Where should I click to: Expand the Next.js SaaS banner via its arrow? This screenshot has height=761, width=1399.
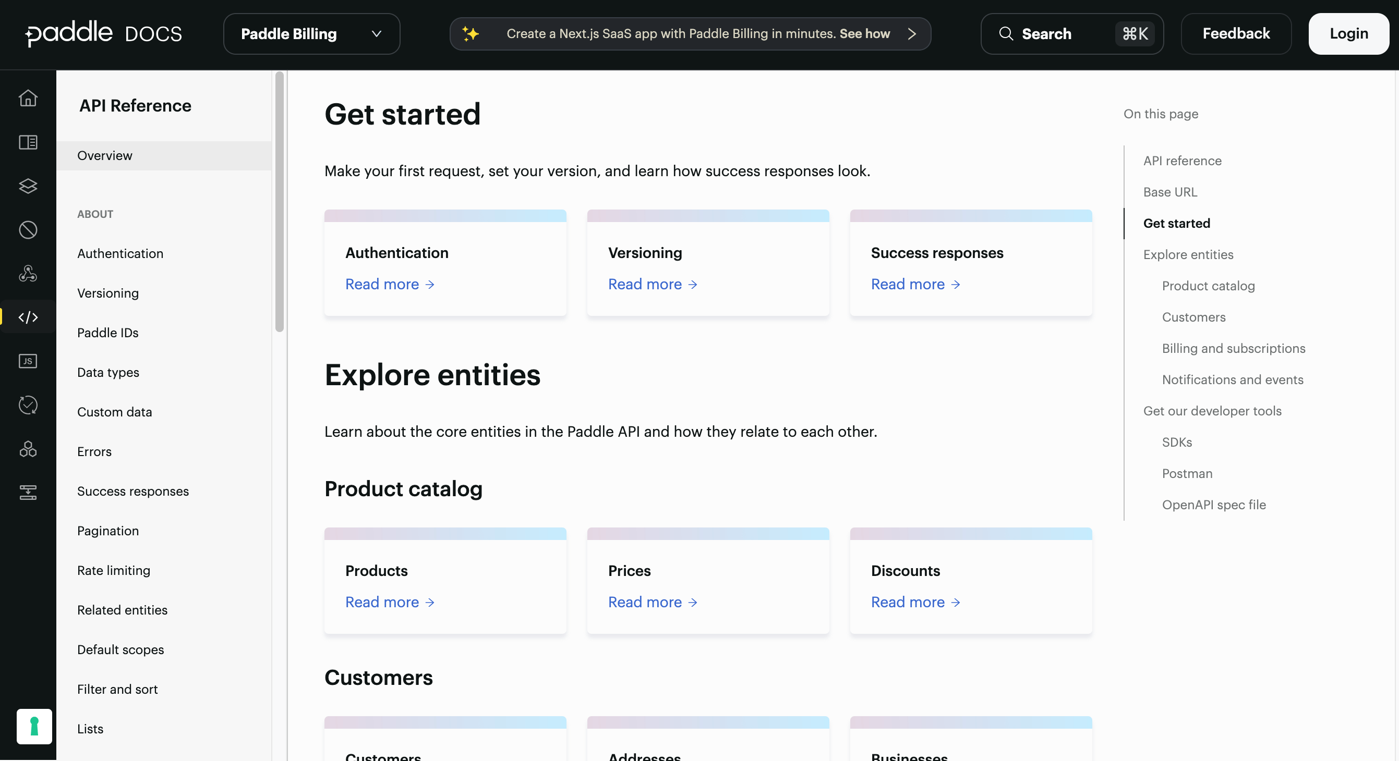(x=911, y=34)
